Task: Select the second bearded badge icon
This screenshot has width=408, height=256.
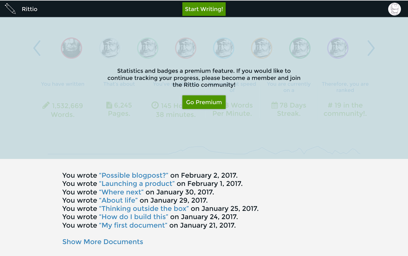Action: click(110, 48)
